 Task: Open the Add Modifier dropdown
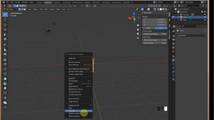(191, 36)
